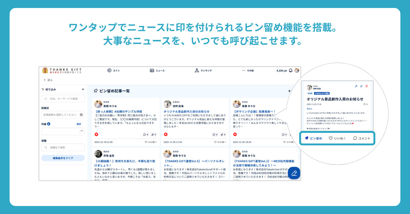Toggle ピン留め on the article detail
410x214 pixels.
click(x=313, y=138)
